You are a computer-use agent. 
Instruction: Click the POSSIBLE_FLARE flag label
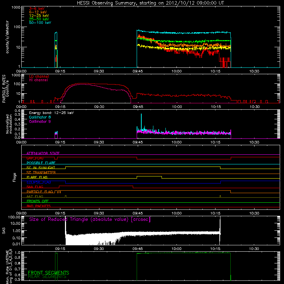click(41, 163)
